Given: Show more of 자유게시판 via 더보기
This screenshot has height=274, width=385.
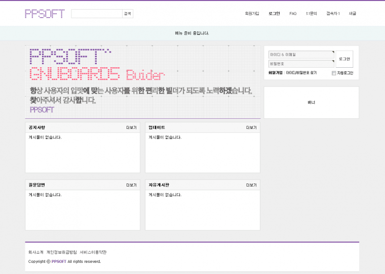Looking at the screenshot, I should (251, 185).
